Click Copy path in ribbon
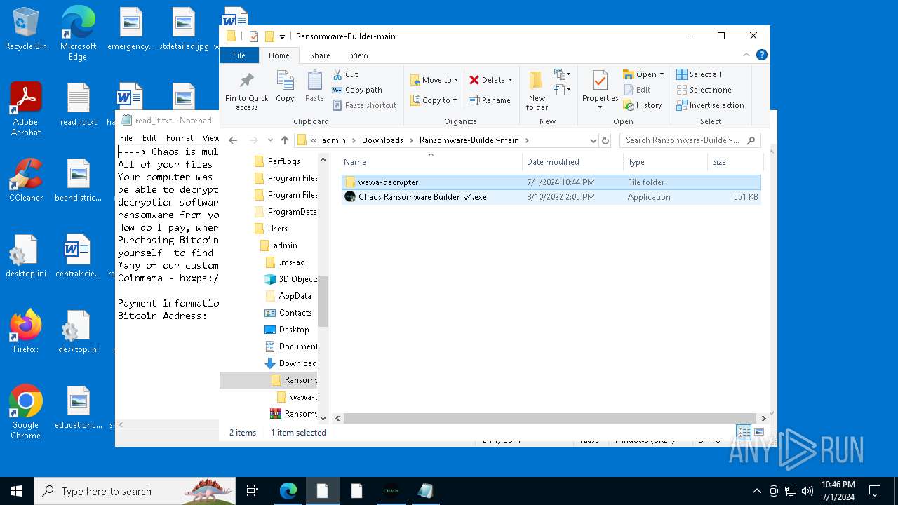This screenshot has width=898, height=505. [x=357, y=90]
